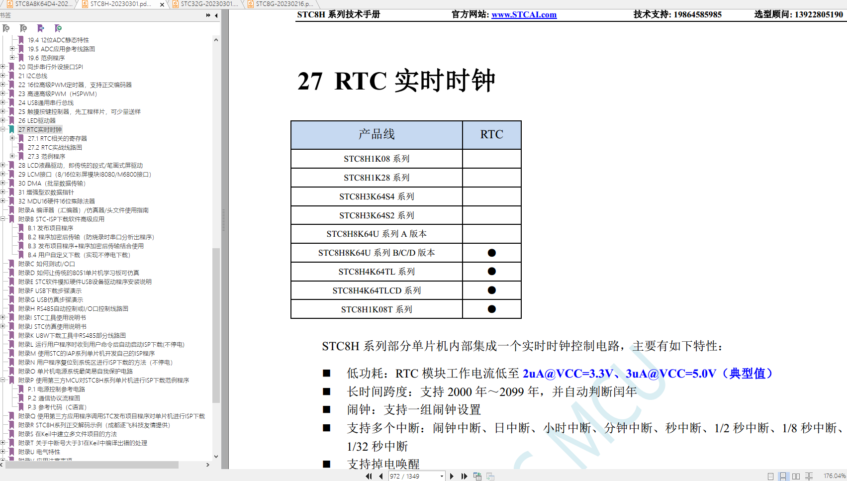Collapse bookmark 附录B STC-ISP下载软件高级应用
This screenshot has width=847, height=481.
[3, 219]
